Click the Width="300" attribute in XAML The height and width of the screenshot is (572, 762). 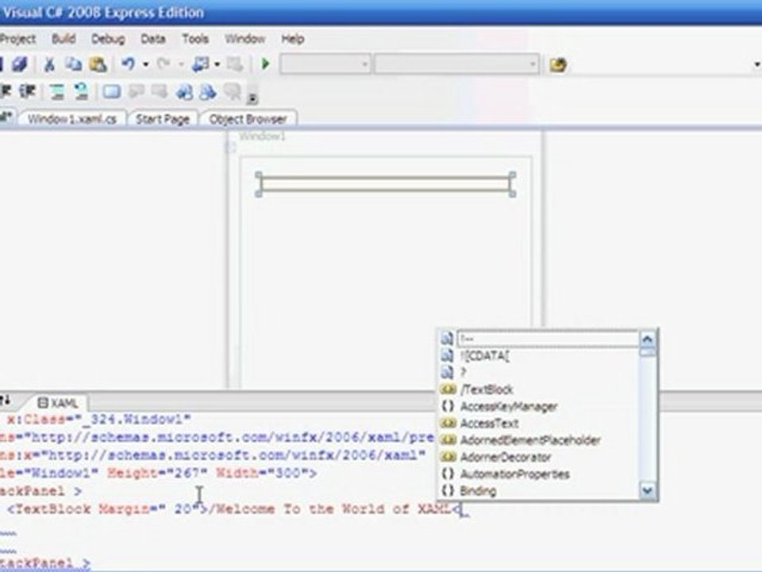pos(261,473)
